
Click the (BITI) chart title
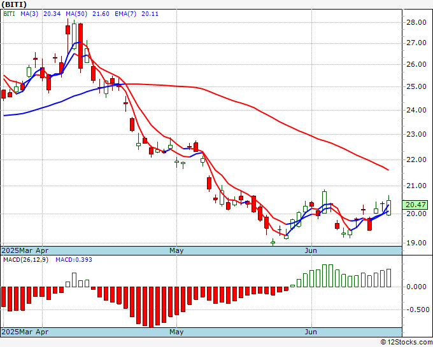14,4
